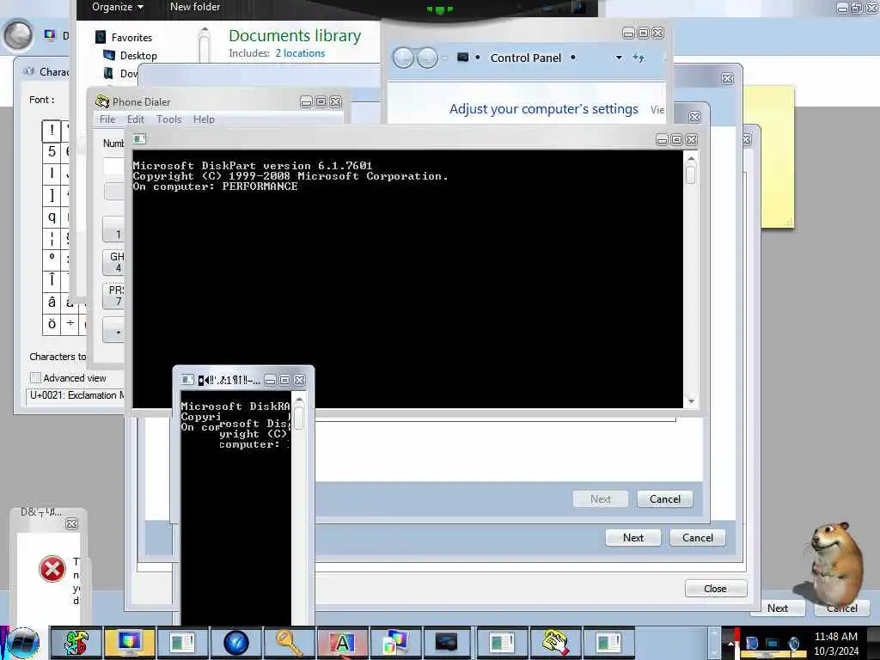This screenshot has height=660, width=880.
Task: Click the Phone Dialer title bar icon
Action: tap(102, 101)
